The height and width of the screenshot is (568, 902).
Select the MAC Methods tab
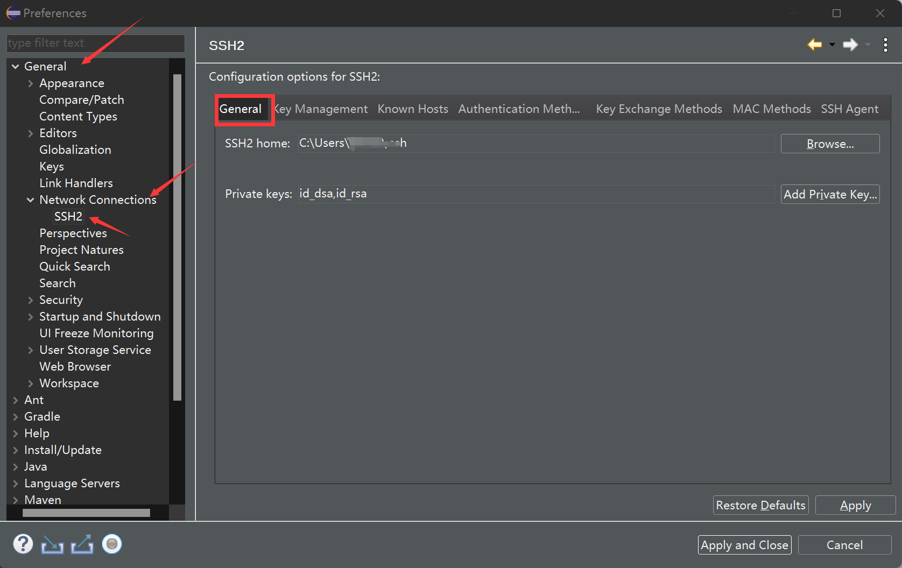coord(772,109)
